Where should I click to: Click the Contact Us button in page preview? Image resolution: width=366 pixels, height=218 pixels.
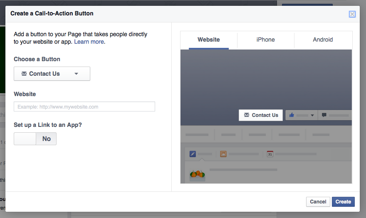pyautogui.click(x=261, y=115)
